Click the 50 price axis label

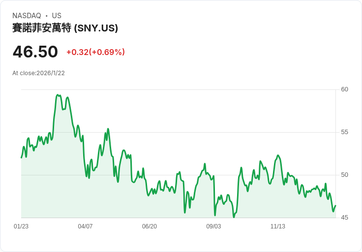(x=344, y=175)
